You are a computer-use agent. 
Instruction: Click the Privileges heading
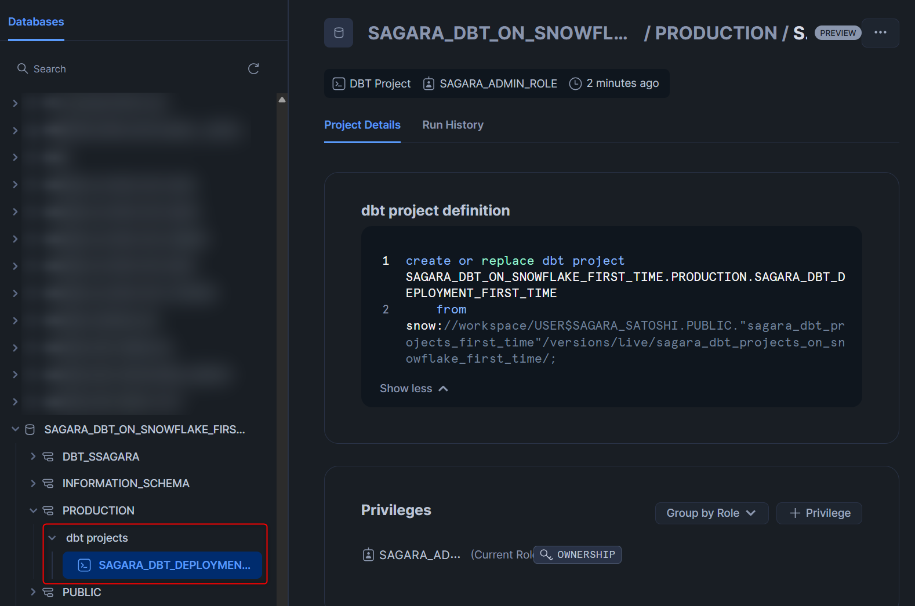396,510
